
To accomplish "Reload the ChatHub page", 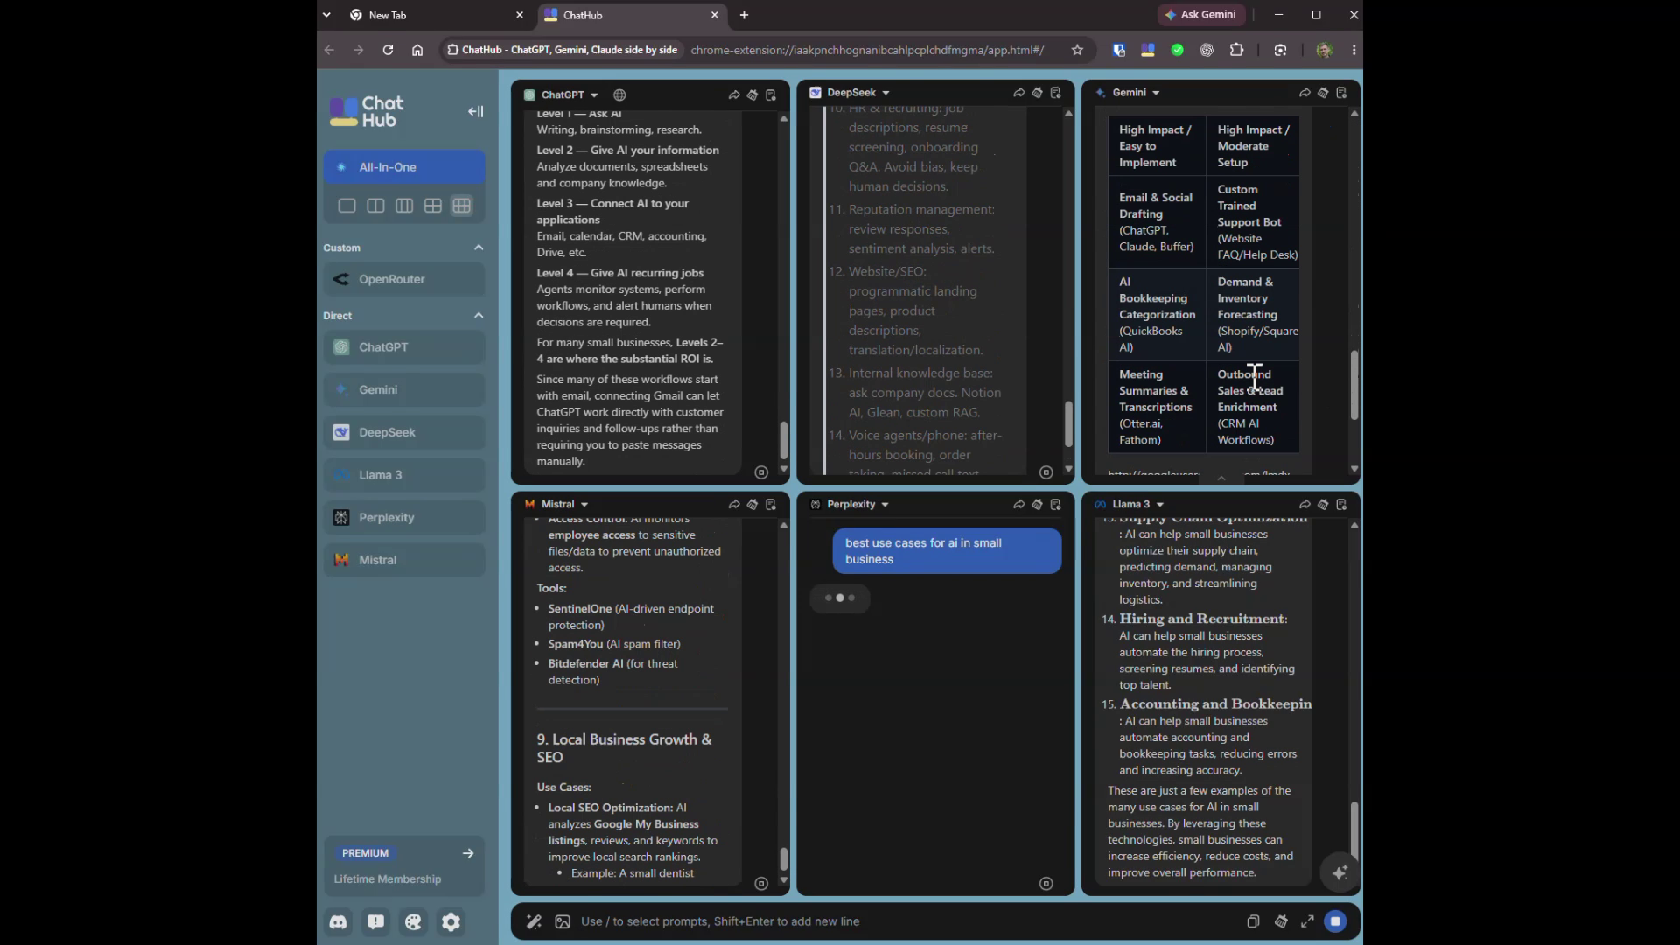I will 388,50.
